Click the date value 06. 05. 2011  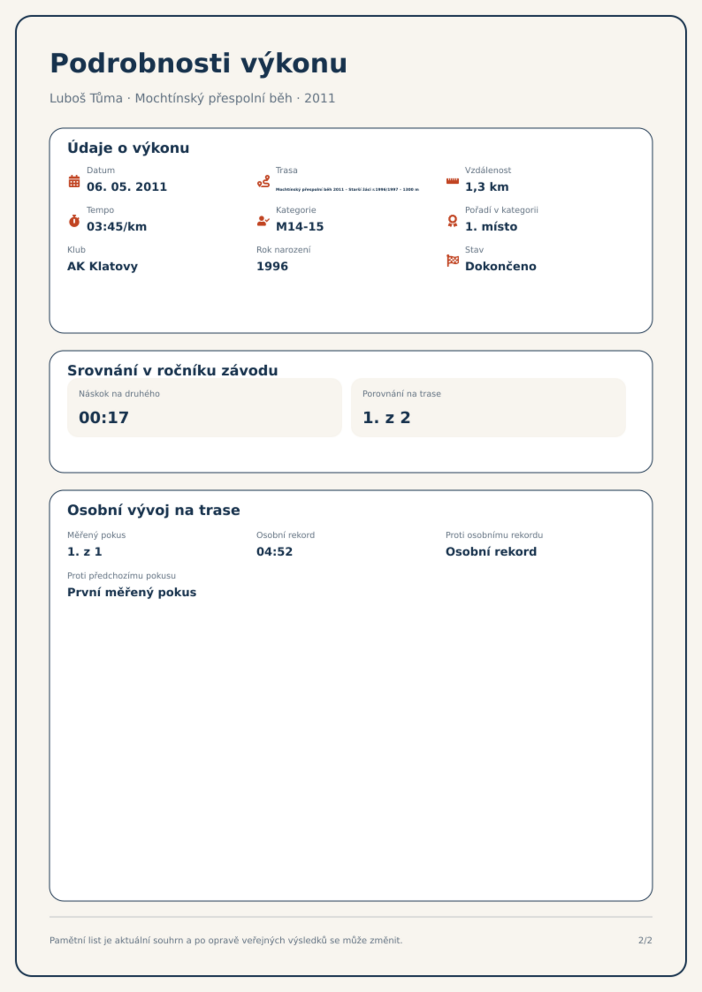(126, 187)
